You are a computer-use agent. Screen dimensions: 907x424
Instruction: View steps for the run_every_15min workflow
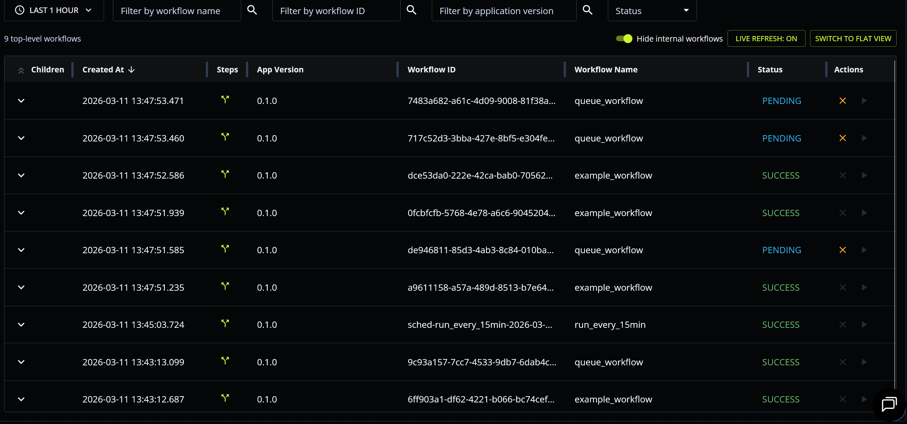225,323
